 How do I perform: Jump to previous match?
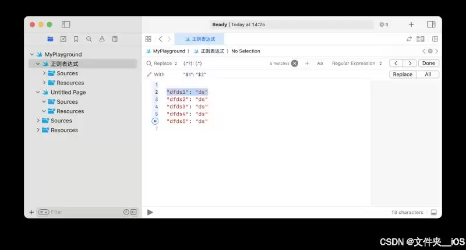[396, 64]
